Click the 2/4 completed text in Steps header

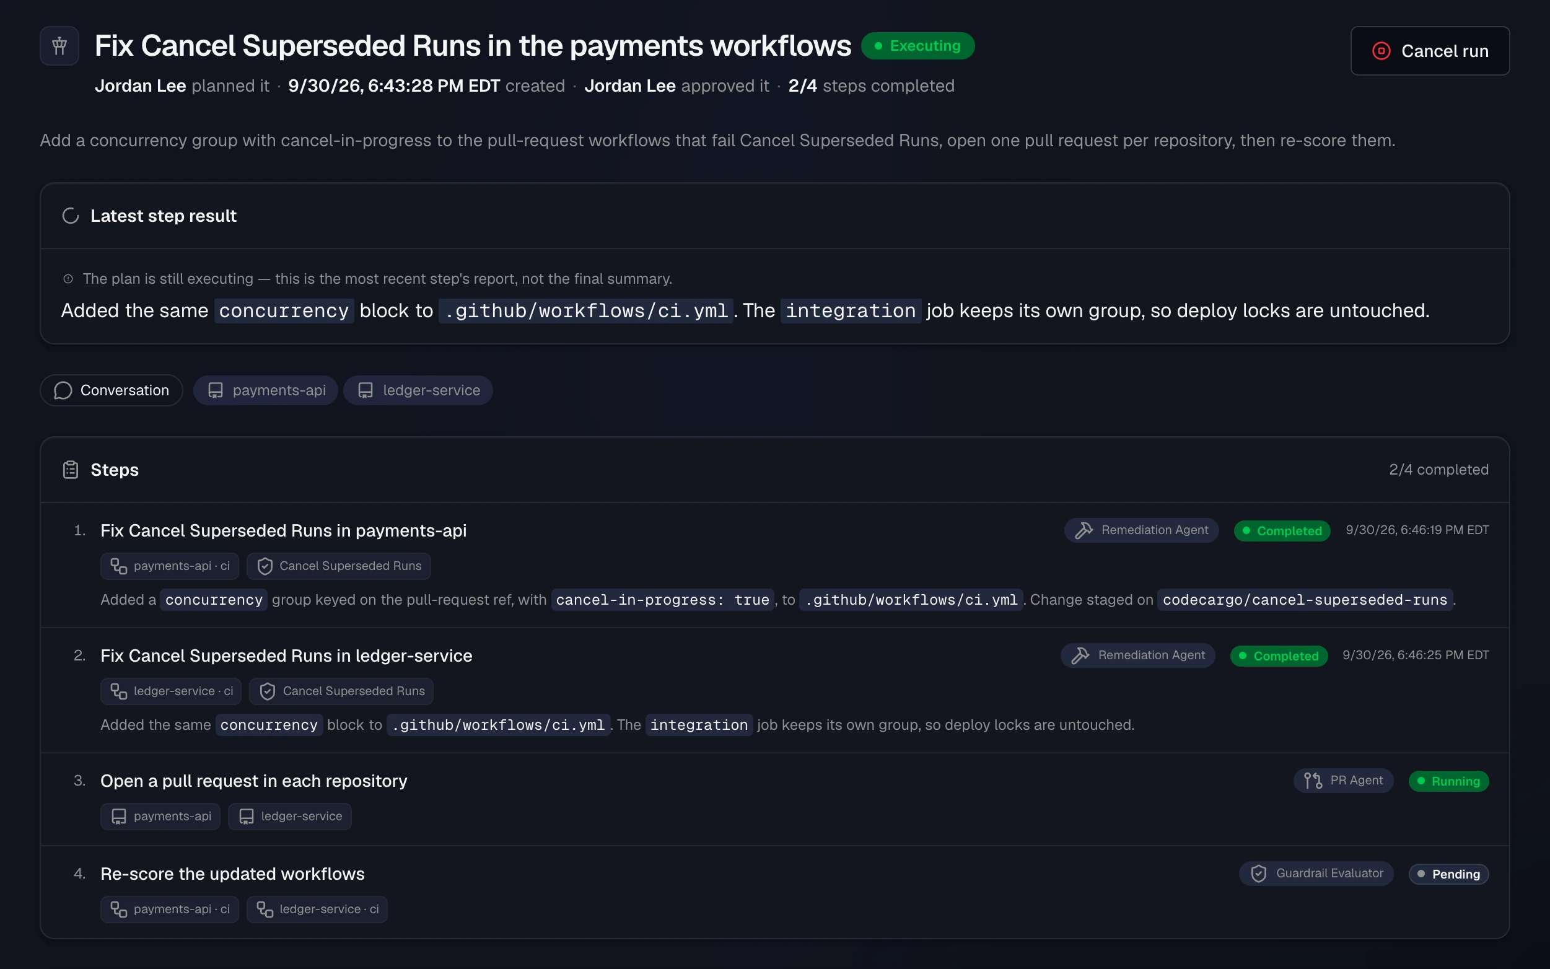(x=1438, y=470)
